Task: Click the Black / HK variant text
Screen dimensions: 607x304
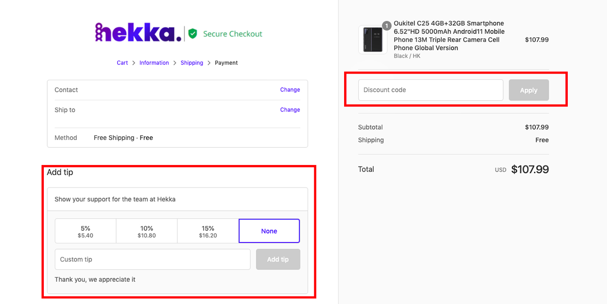Action: [407, 56]
